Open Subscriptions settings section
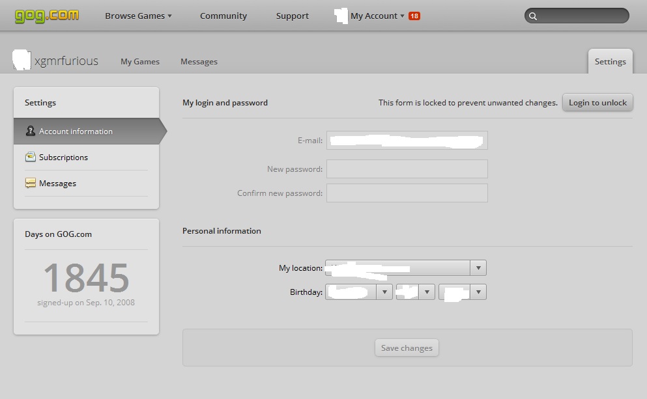 tap(86, 157)
